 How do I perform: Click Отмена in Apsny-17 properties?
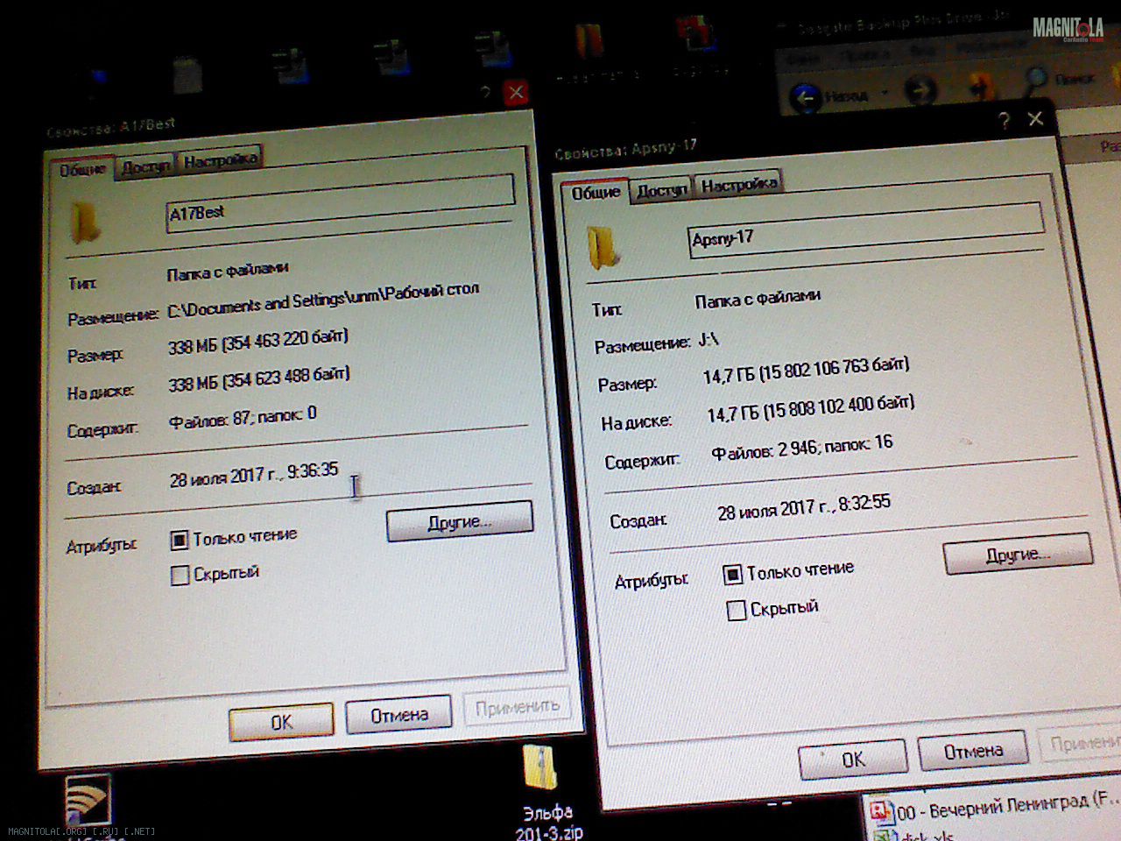[x=972, y=752]
